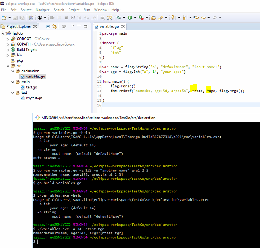
Task: Collapse the declaration folder
Action: click(13, 71)
